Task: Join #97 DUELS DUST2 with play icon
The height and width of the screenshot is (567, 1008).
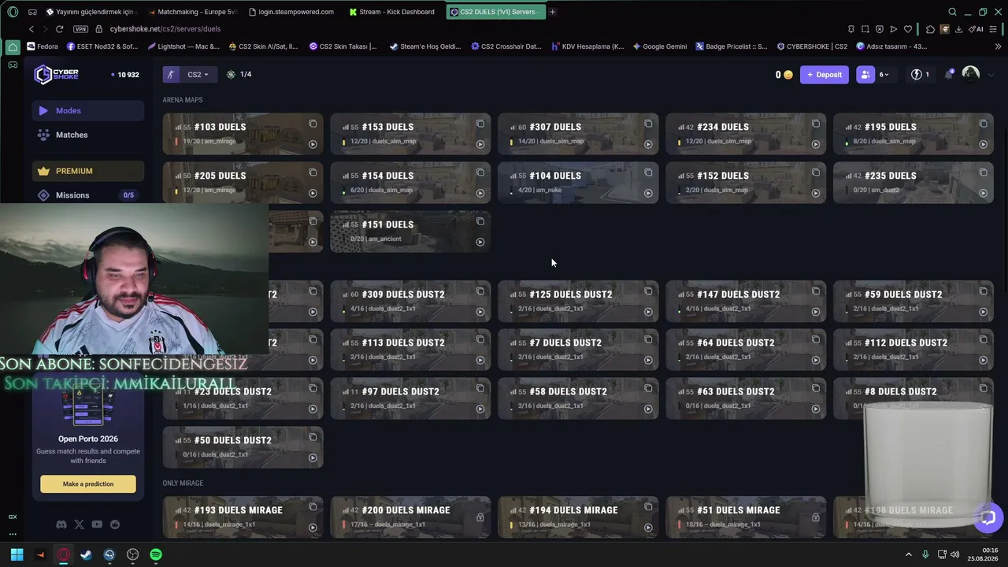Action: 480,409
